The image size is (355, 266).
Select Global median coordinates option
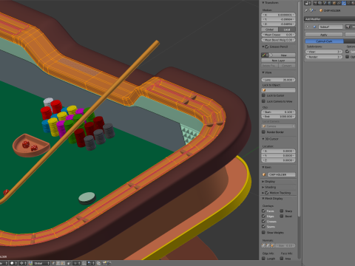click(270, 30)
